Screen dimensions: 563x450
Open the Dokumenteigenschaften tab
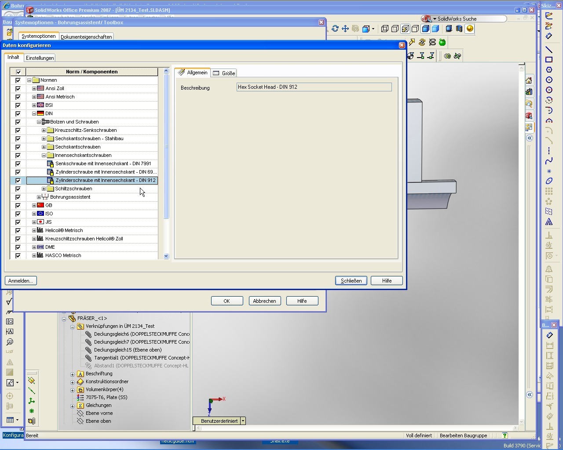[x=86, y=37]
